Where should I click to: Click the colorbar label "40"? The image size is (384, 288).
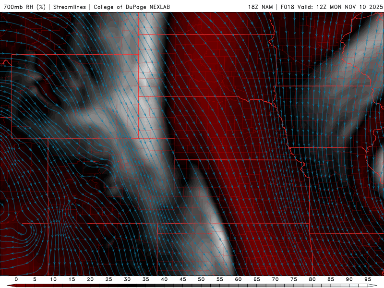(x=164, y=279)
